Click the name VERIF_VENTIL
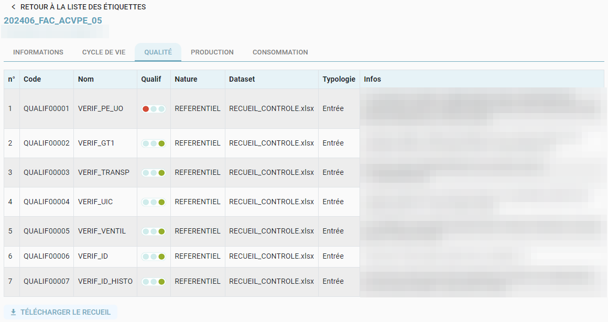The width and height of the screenshot is (608, 322). tap(102, 231)
